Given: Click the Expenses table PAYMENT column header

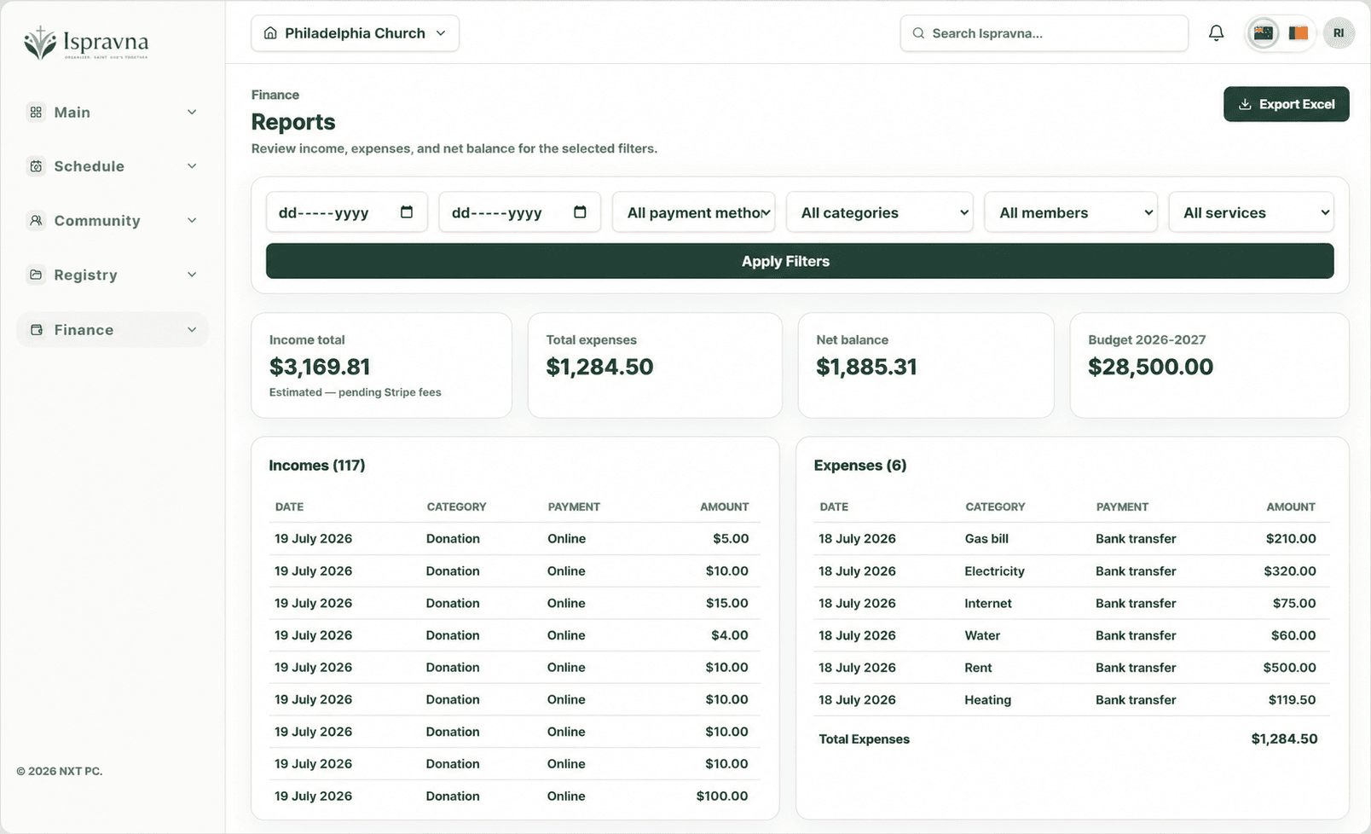Looking at the screenshot, I should [x=1122, y=507].
